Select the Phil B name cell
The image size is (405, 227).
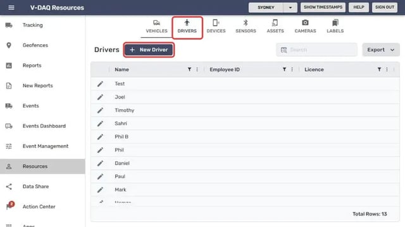(121, 137)
